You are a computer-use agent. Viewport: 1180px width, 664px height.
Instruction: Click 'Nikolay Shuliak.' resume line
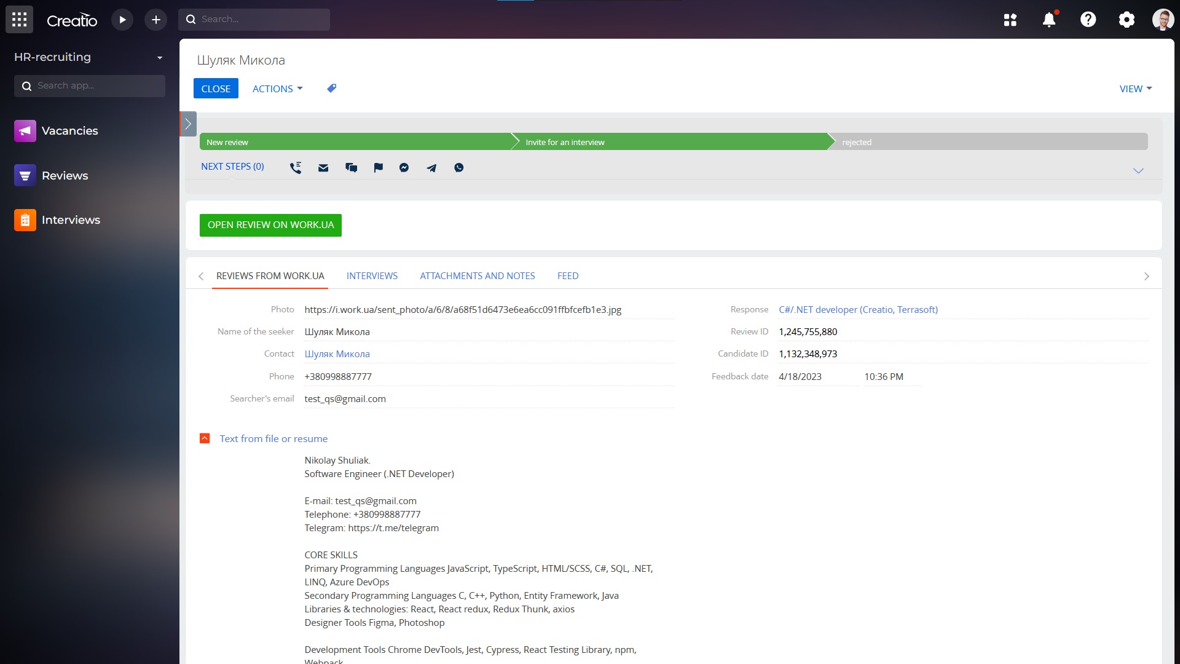click(x=337, y=460)
